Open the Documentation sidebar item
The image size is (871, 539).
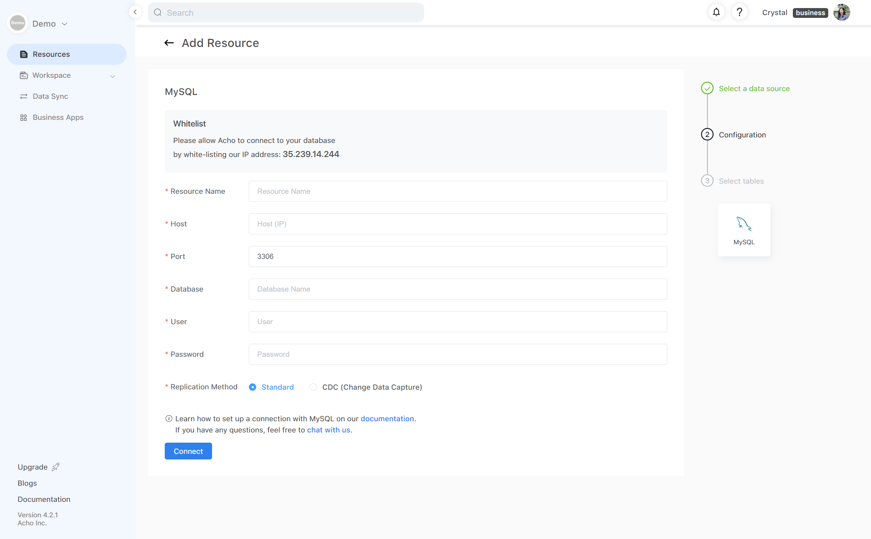(44, 499)
